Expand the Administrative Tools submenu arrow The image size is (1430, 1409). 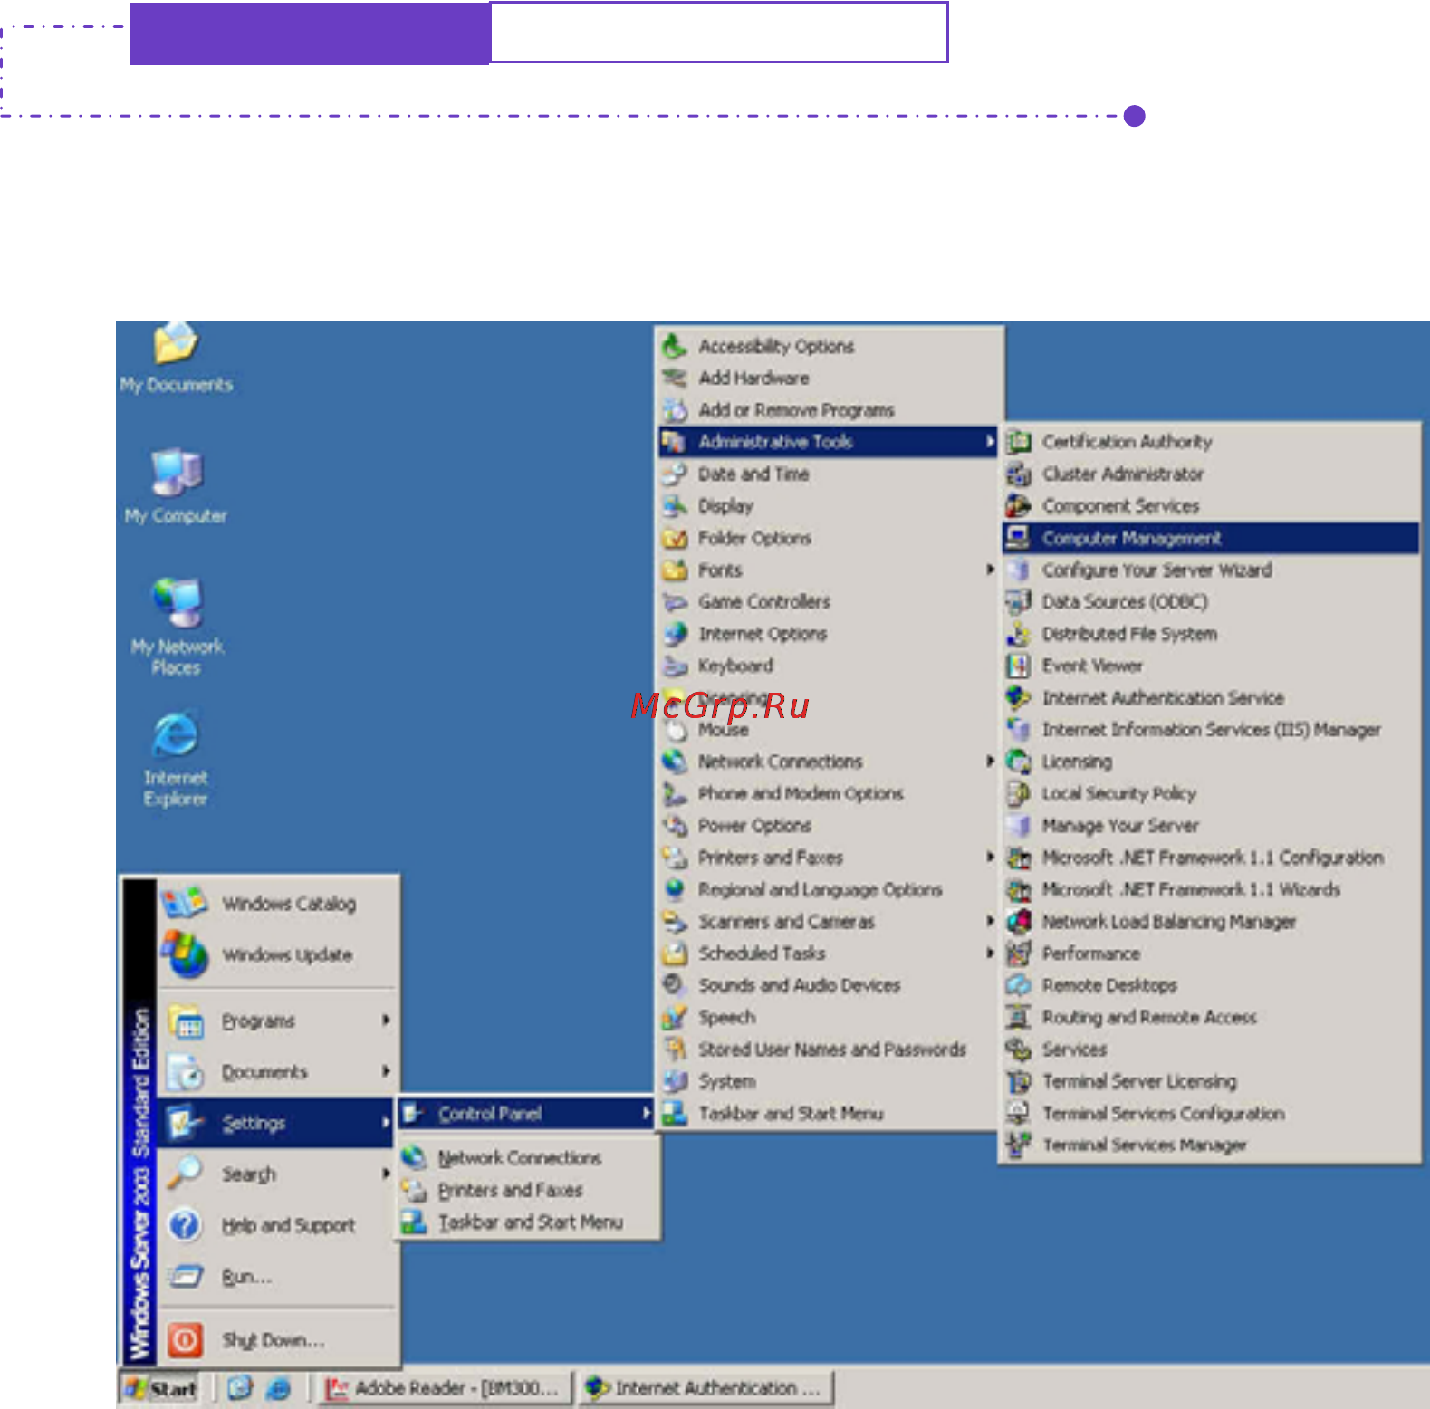coord(990,442)
